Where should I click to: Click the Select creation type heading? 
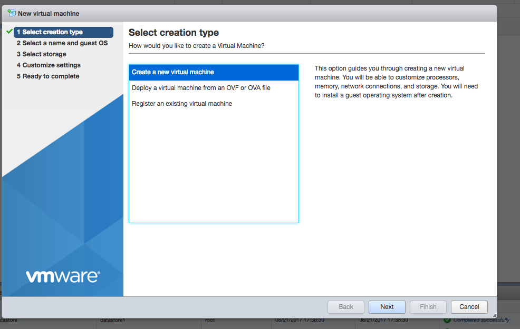pyautogui.click(x=174, y=33)
